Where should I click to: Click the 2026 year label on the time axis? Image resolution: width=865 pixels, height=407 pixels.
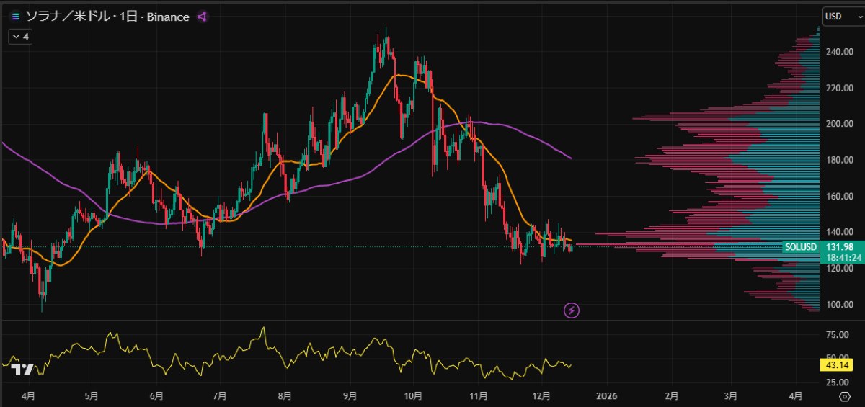click(606, 396)
